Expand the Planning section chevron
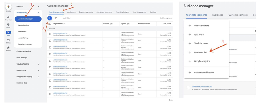 [39, 6]
